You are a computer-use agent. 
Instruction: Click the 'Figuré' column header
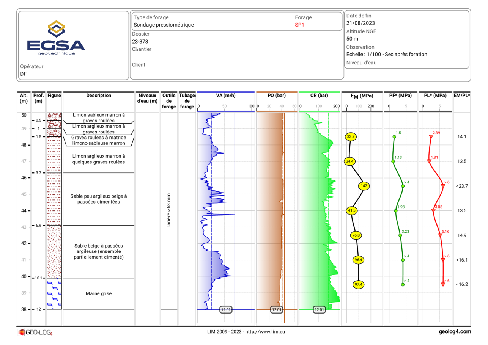coord(54,96)
